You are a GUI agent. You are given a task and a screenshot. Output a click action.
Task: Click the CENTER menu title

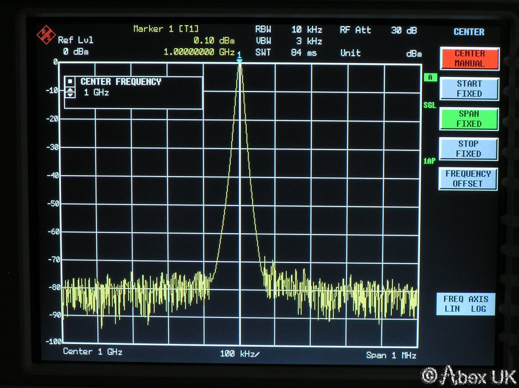point(469,32)
